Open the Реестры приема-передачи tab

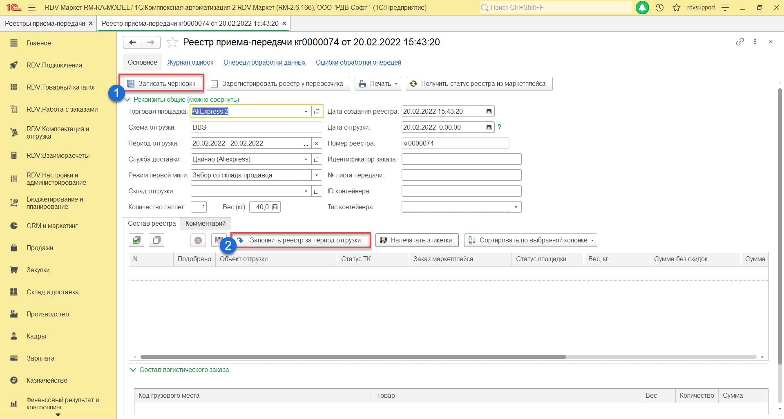pyautogui.click(x=45, y=24)
